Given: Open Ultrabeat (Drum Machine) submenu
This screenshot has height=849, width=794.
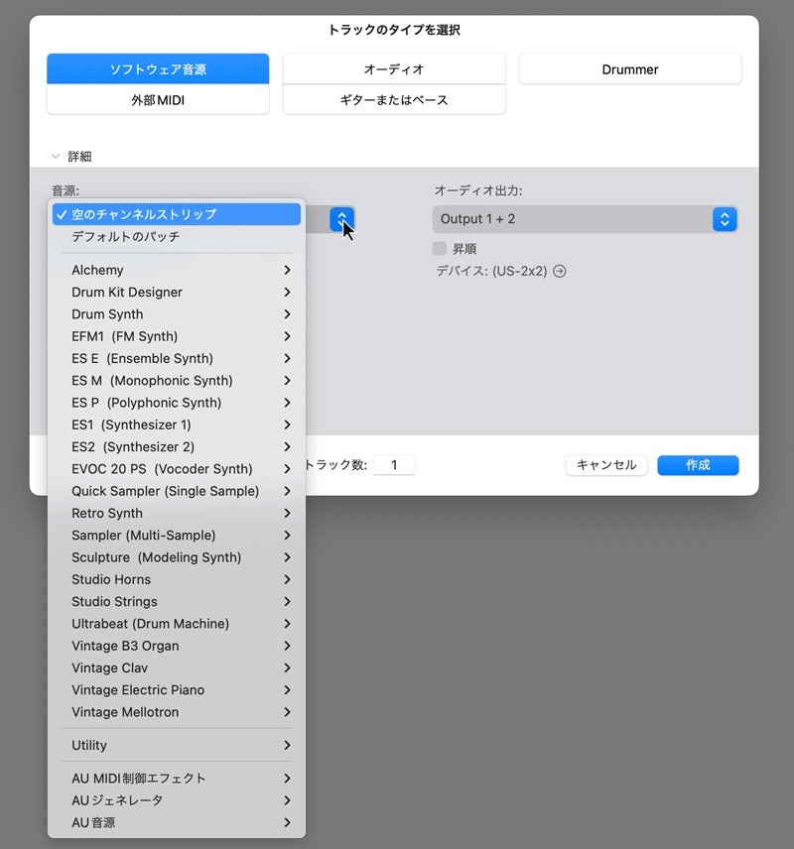Looking at the screenshot, I should 150,624.
